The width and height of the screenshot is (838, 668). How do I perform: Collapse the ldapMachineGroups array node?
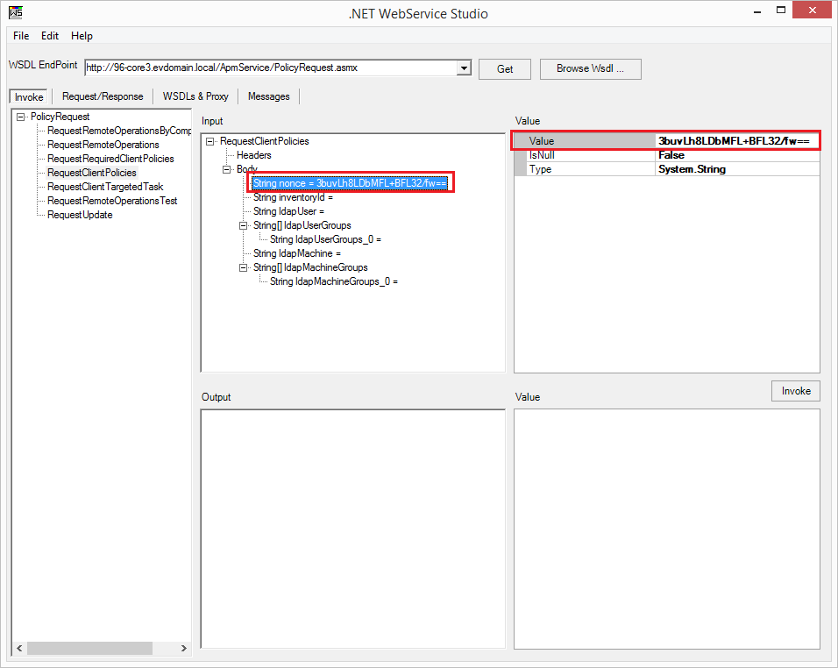pyautogui.click(x=245, y=267)
